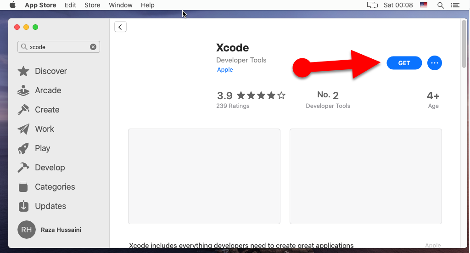This screenshot has height=253, width=470.
Task: Click the Develop hammer icon
Action: pyautogui.click(x=23, y=168)
